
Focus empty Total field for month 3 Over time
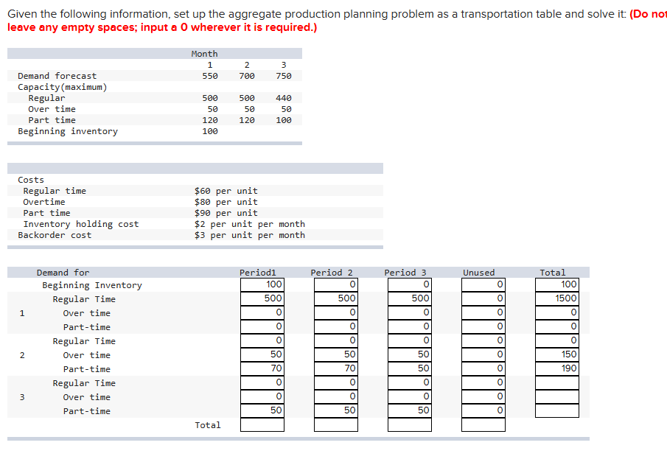tap(557, 397)
